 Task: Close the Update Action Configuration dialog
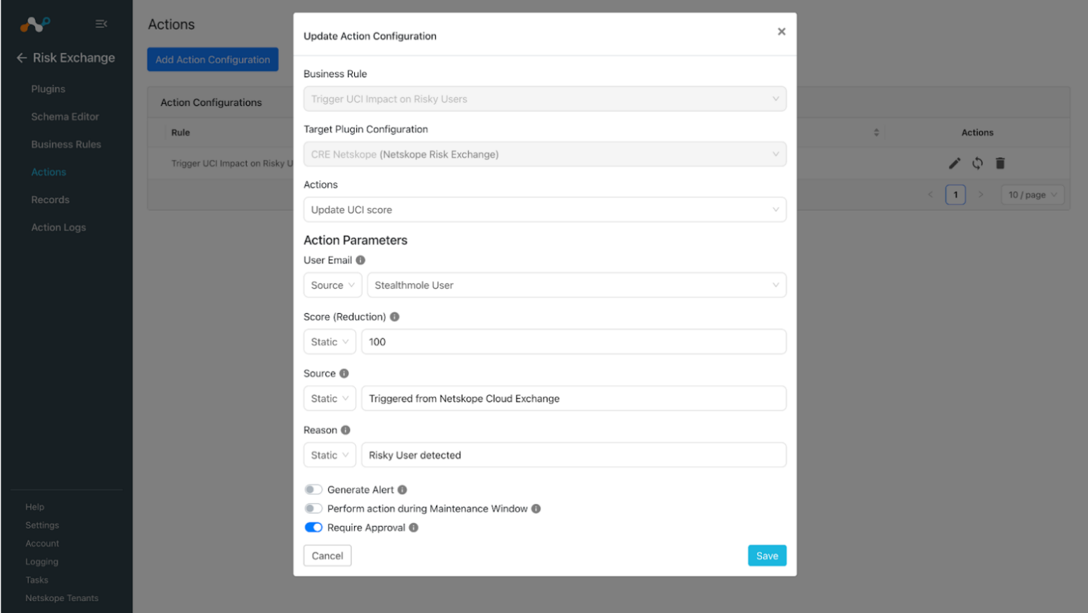click(x=782, y=32)
